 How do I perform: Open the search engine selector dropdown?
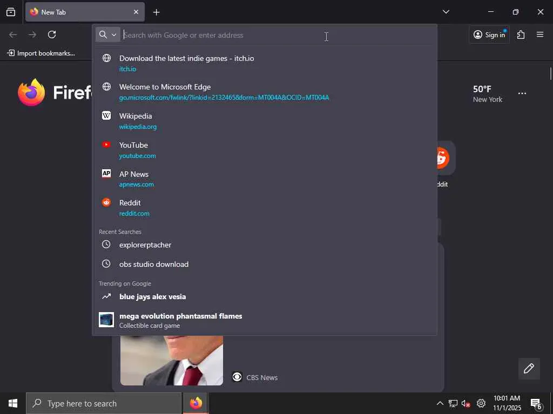click(107, 34)
